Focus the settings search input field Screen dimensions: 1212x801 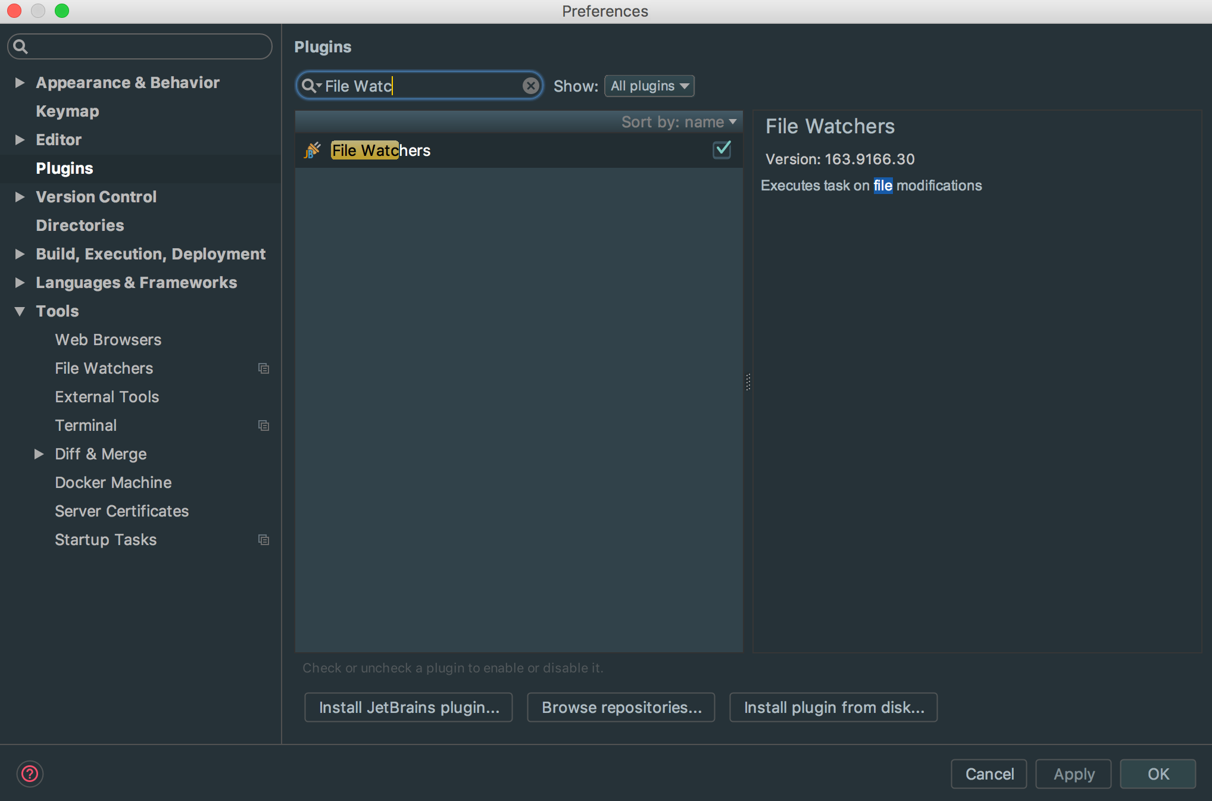(149, 46)
